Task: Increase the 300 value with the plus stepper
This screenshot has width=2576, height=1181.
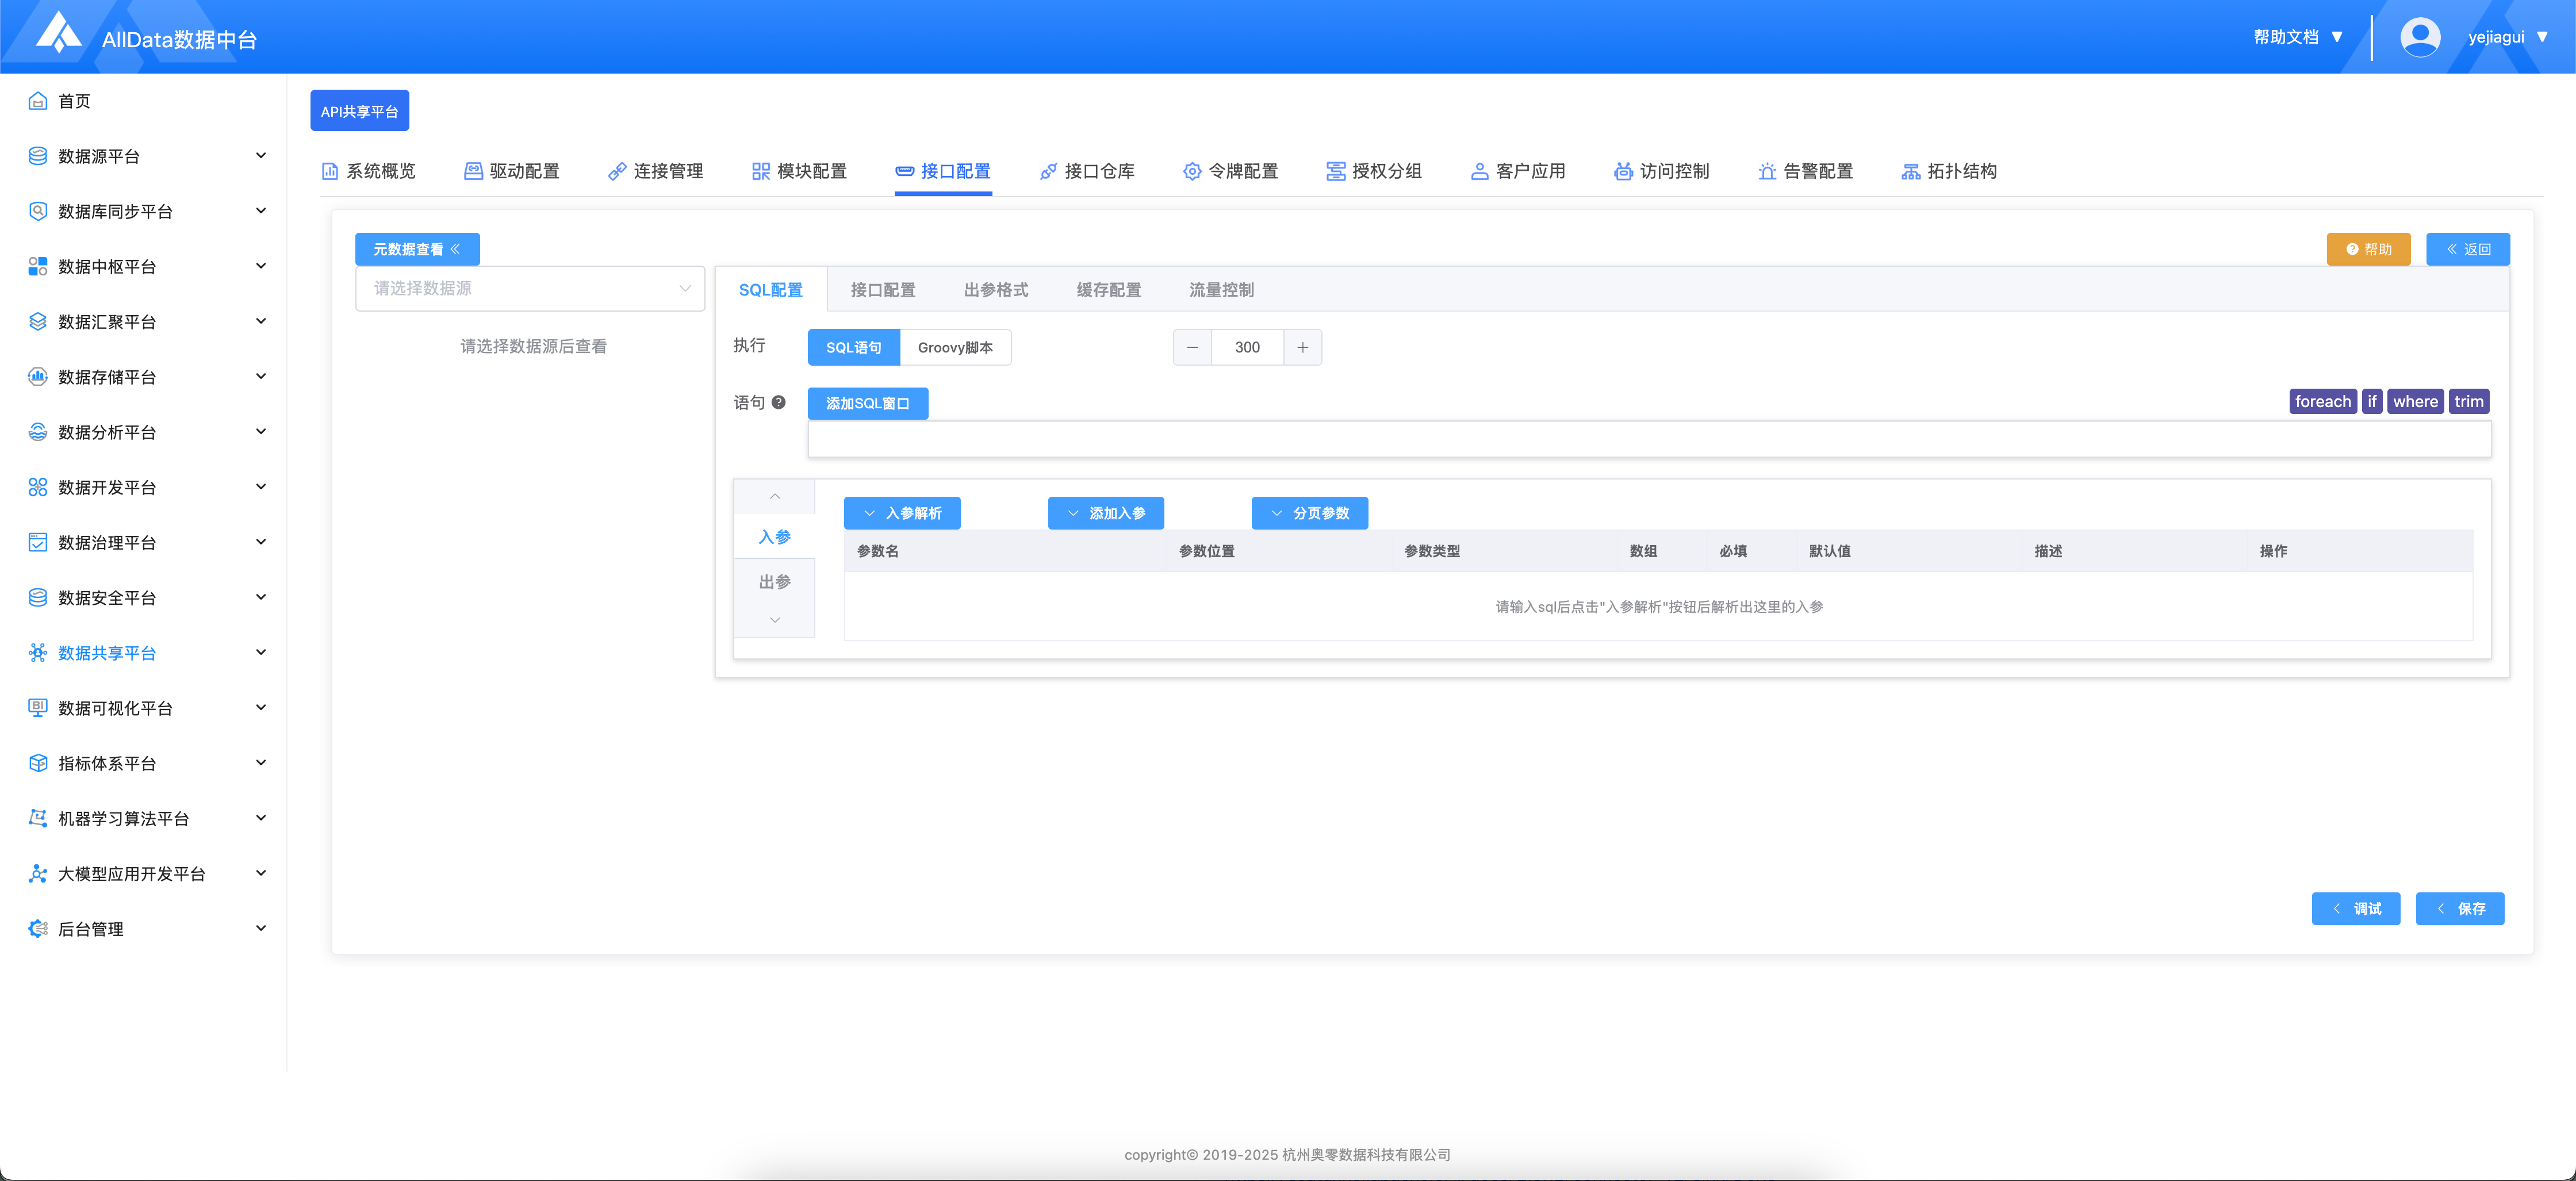Action: coord(1302,347)
